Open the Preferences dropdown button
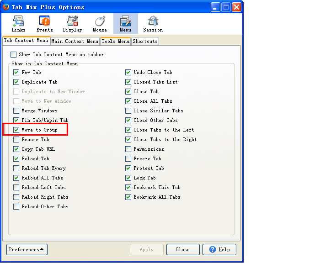The height and width of the screenshot is (274, 320). point(27,249)
